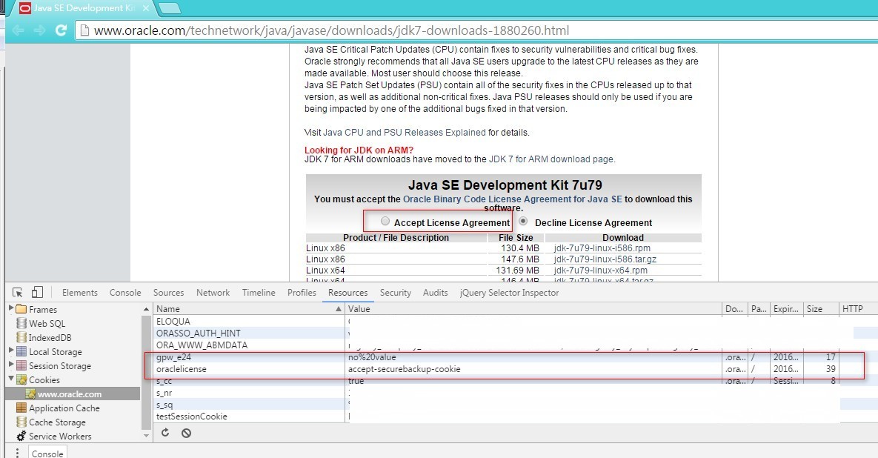Image resolution: width=878 pixels, height=458 pixels.
Task: Open the DevTools three-dot menu near Console
Action: tap(17, 452)
